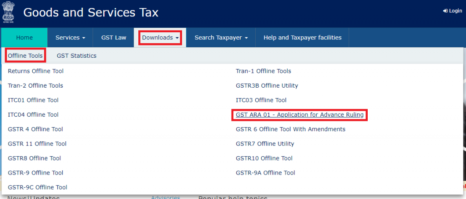Open GSTR 11 Offline Tool link

(37, 144)
